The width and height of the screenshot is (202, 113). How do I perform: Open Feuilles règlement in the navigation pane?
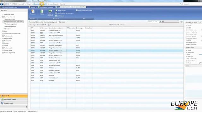pyautogui.click(x=9, y=53)
